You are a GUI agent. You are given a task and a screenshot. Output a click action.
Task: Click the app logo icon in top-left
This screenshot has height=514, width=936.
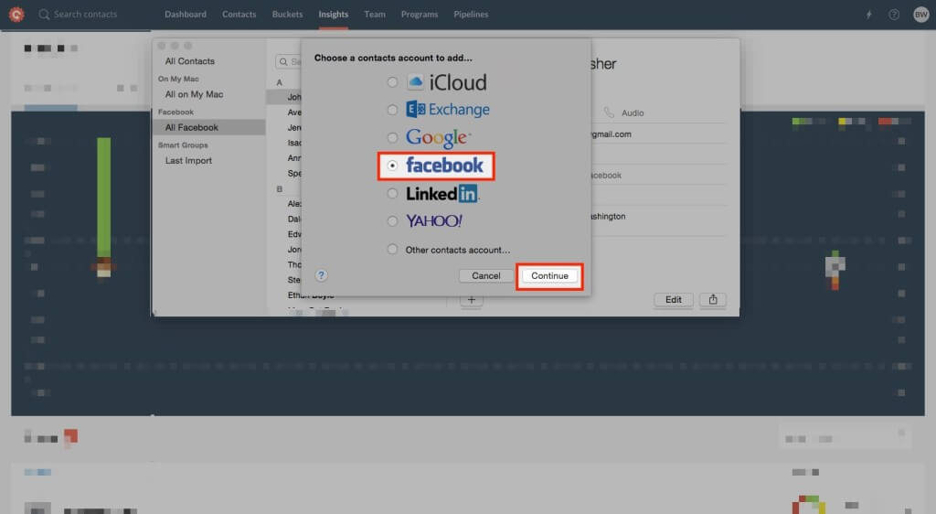point(16,15)
